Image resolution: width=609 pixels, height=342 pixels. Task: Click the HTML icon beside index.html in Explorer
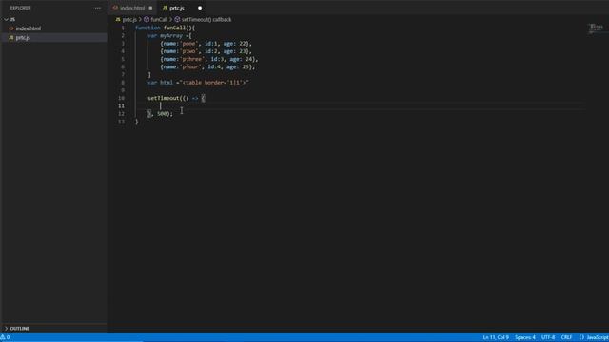click(11, 28)
